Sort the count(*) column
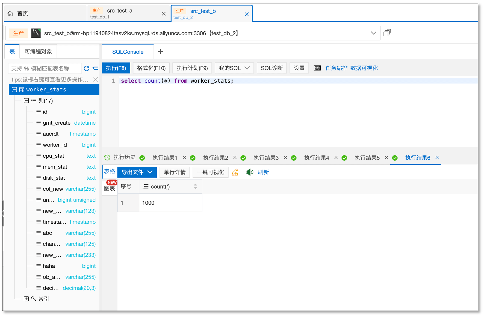Viewport: 484px width, 317px height. tap(195, 186)
